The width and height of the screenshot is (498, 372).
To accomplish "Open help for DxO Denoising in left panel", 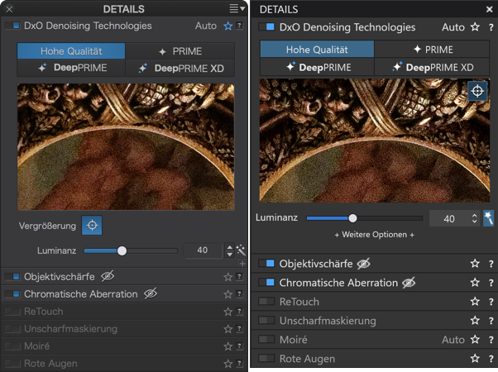I will click(240, 26).
